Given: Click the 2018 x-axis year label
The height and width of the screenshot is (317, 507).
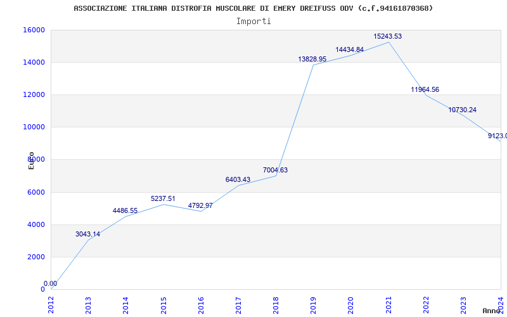Looking at the screenshot, I should [x=276, y=305].
